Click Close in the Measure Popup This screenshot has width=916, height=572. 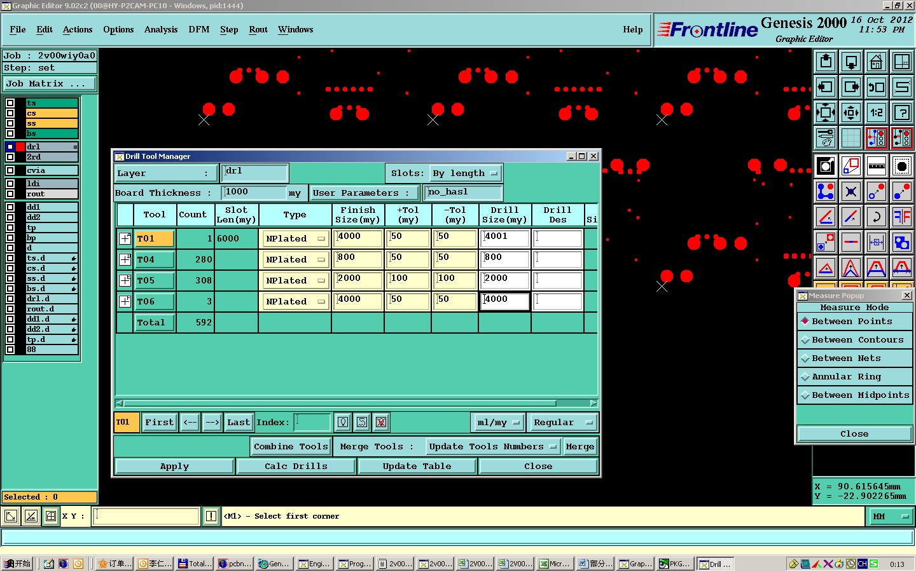click(854, 434)
